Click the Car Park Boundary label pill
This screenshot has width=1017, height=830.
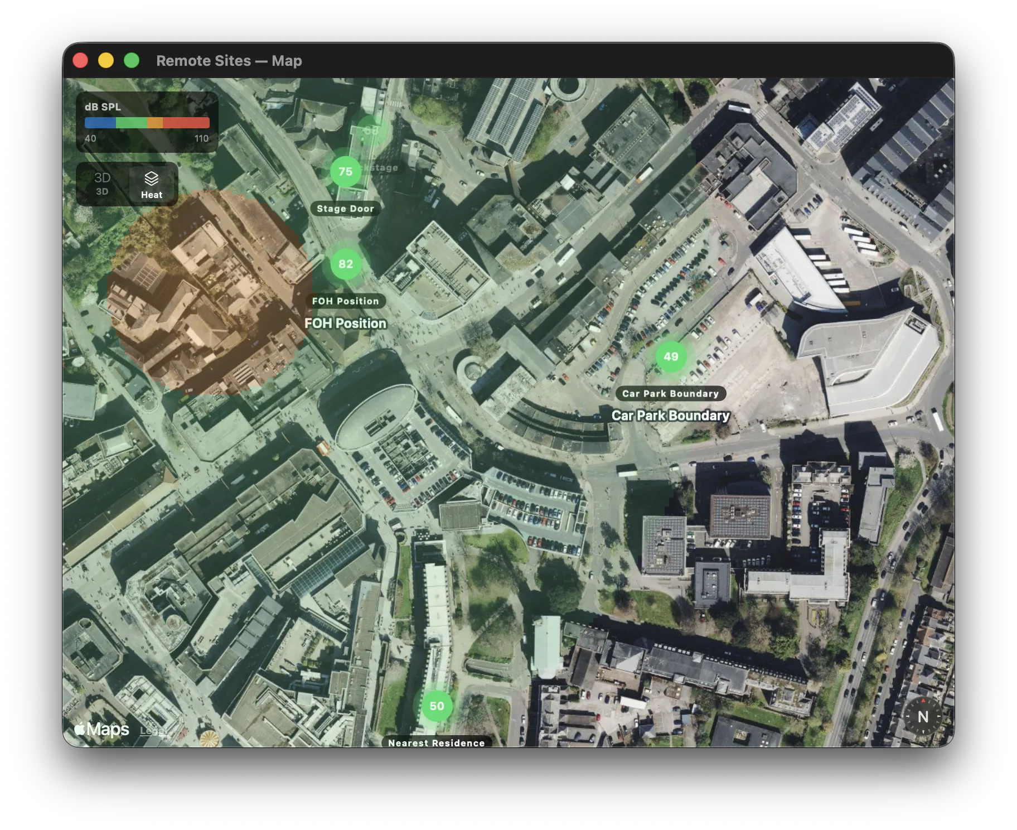pos(671,394)
